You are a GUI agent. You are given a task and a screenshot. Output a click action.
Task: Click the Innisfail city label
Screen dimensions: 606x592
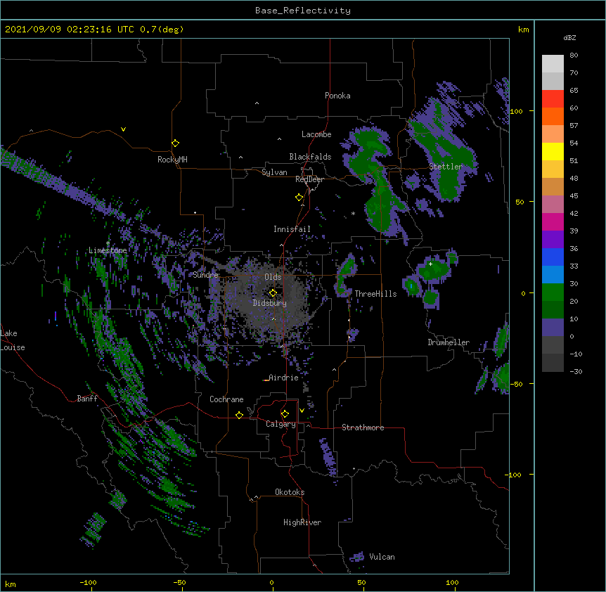click(x=292, y=229)
